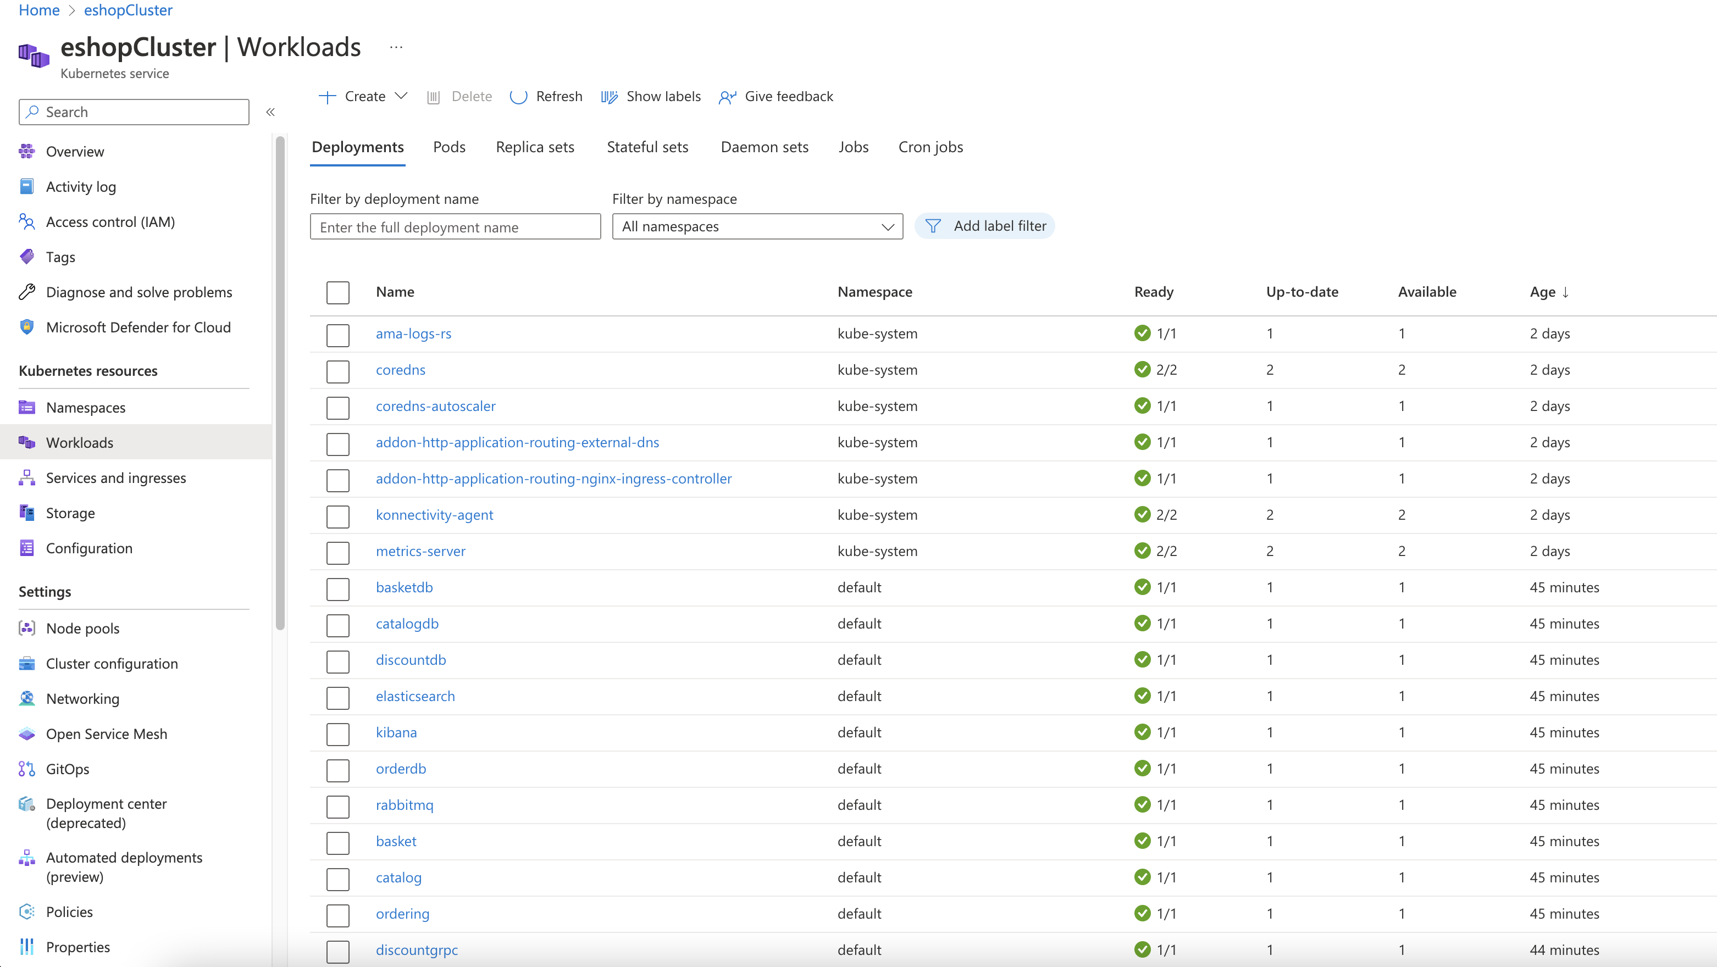Focus the sidebar Search box

coord(134,112)
